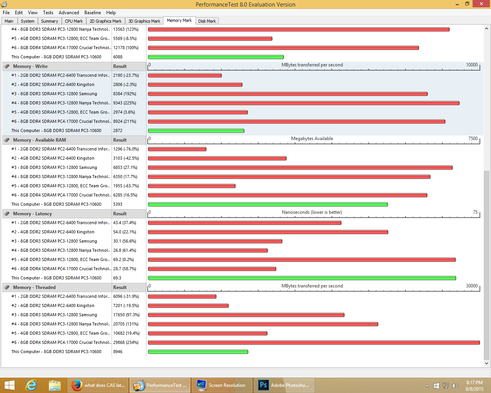Select the Write result 2806 (-2.3%)

pos(124,85)
